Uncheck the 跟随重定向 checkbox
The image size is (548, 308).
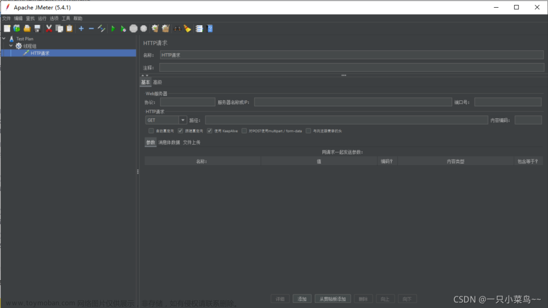pos(180,131)
